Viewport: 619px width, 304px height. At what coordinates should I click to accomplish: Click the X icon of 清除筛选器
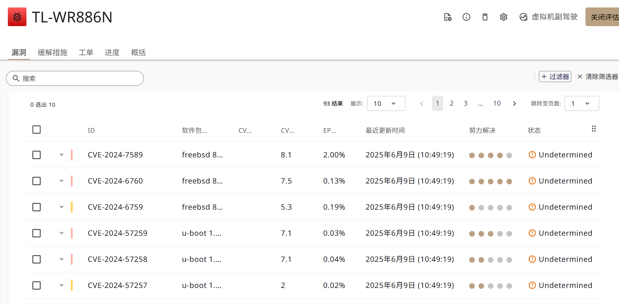tap(580, 76)
